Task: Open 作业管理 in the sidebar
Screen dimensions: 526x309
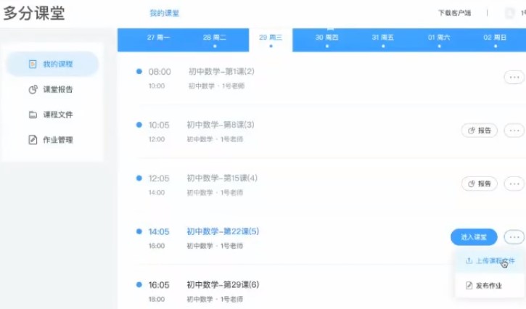Action: 52,140
